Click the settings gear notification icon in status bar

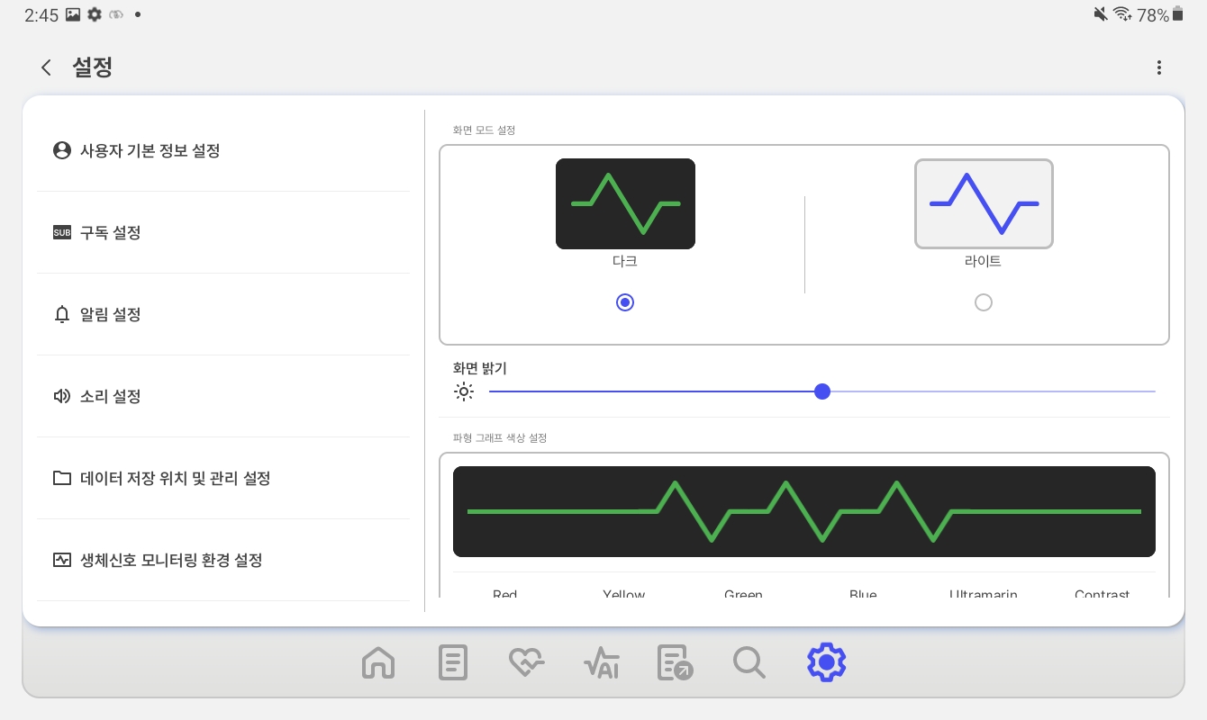pos(94,14)
